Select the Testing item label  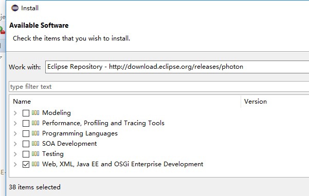click(x=53, y=154)
